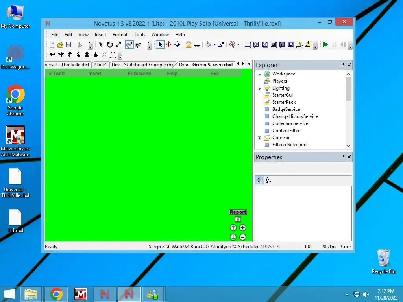
Task: Apply the Glue surface tool
Action: coord(256,45)
